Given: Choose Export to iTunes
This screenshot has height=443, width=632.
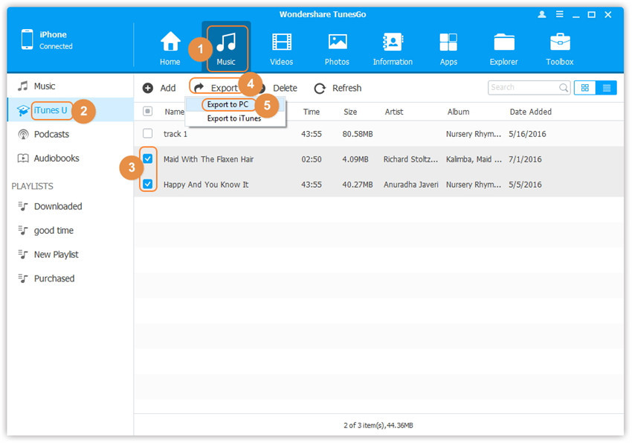Looking at the screenshot, I should [234, 118].
